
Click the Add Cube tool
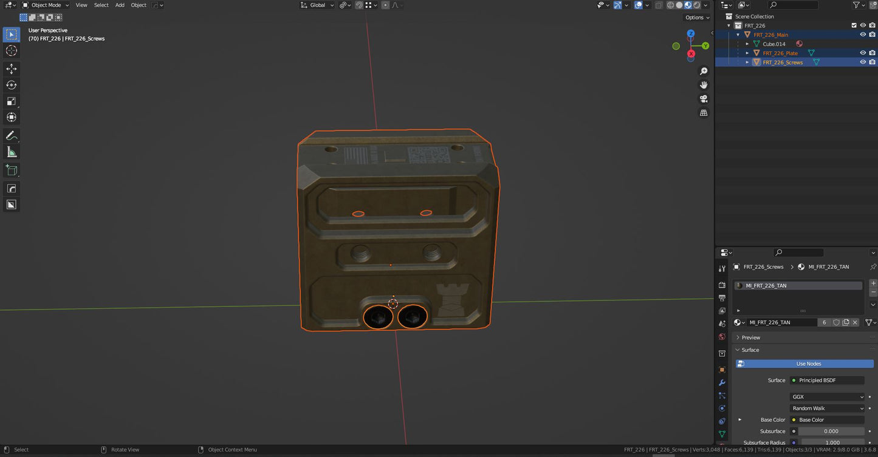click(12, 171)
